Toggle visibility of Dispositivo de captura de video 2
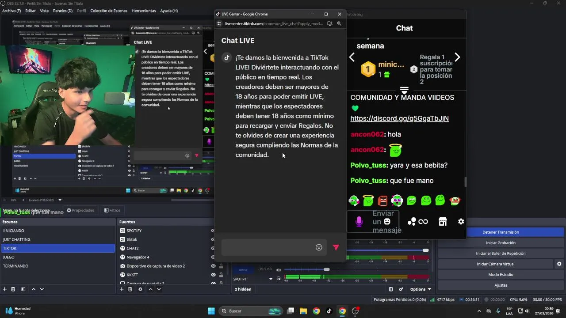This screenshot has width=566, height=318. point(213,266)
